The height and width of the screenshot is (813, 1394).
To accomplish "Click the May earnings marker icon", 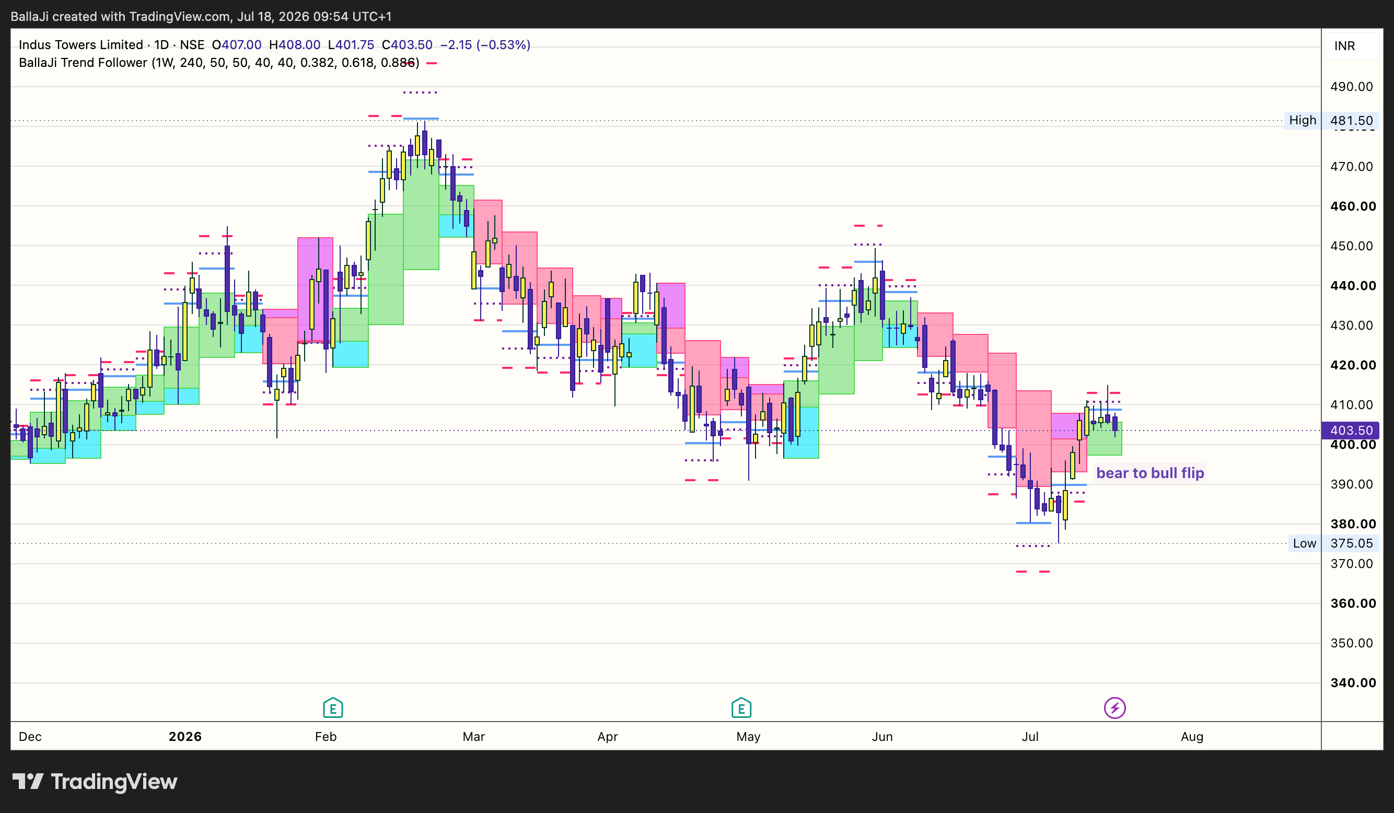I will point(741,707).
